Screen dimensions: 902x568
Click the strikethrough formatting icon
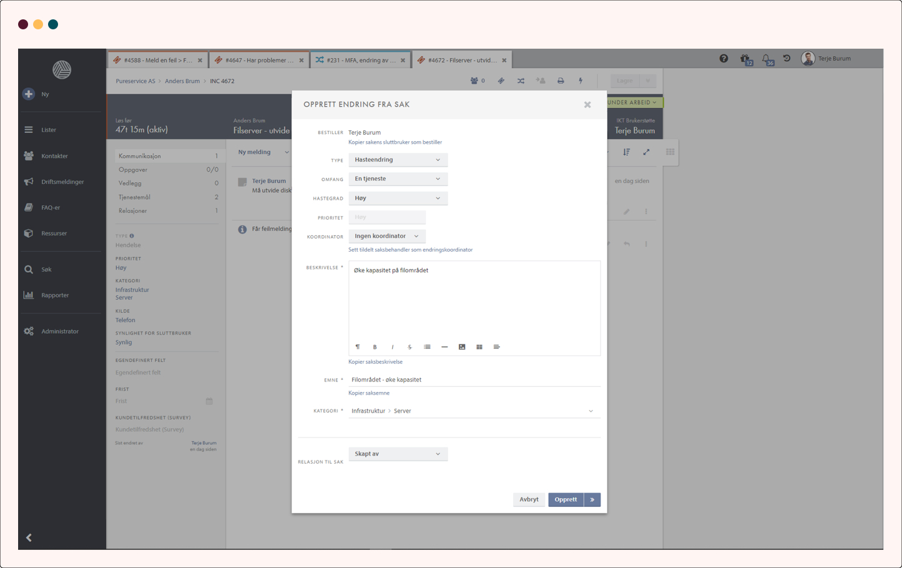click(410, 347)
